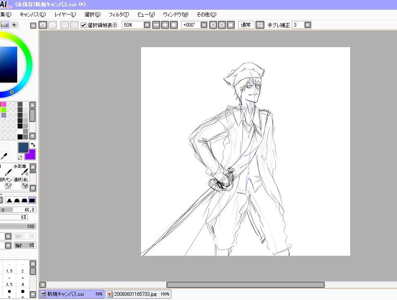Pick the softest brush edge shape
Viewport: 397px width, 300px height.
coord(9,200)
